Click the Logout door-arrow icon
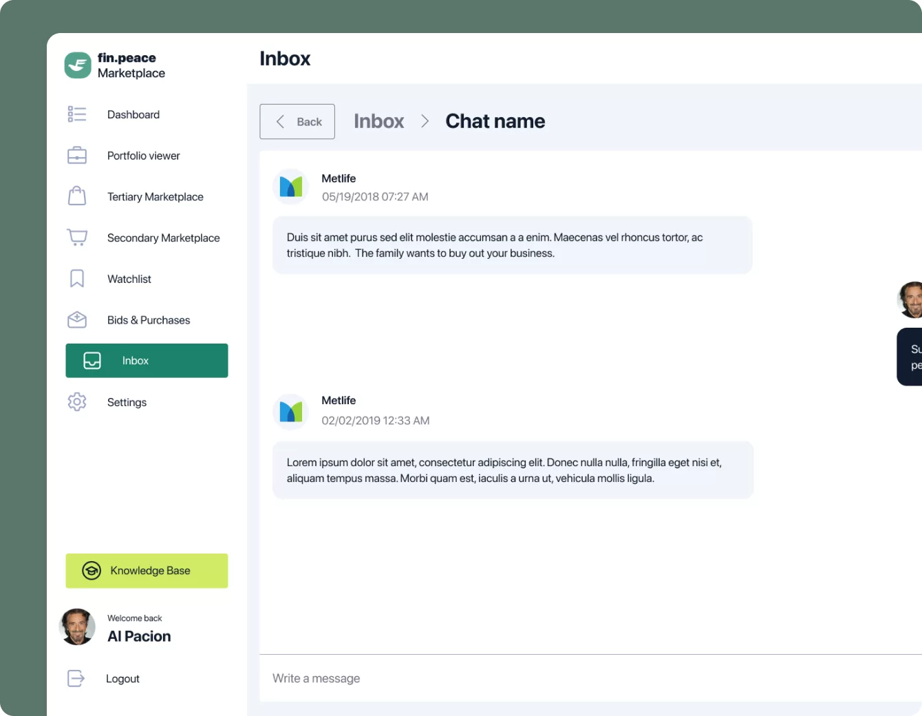The height and width of the screenshot is (716, 922). (x=76, y=679)
